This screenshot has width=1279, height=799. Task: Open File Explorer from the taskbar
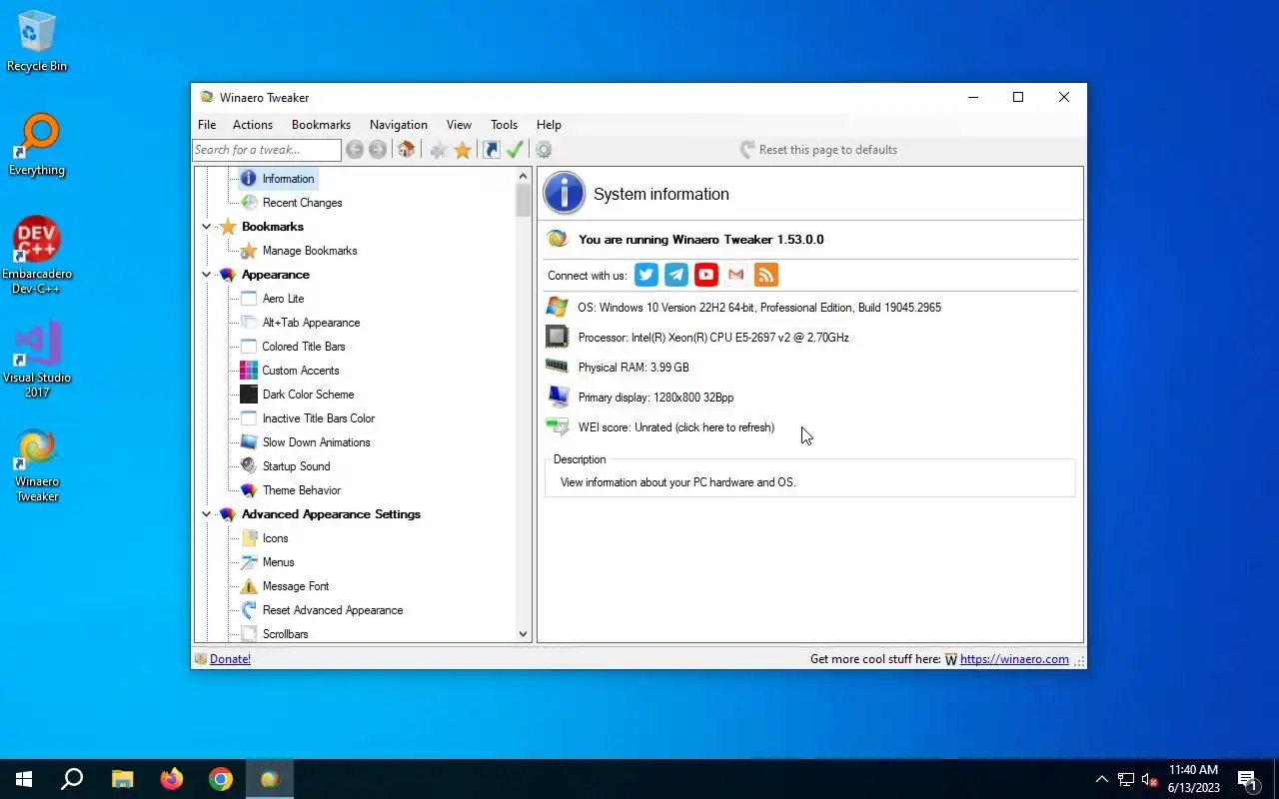point(122,779)
